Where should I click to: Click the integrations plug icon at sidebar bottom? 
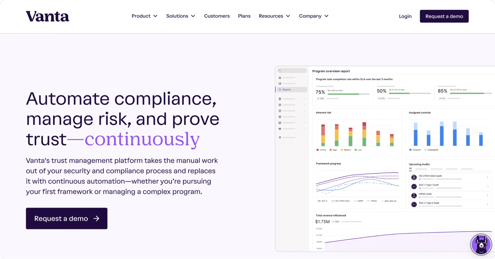280,137
